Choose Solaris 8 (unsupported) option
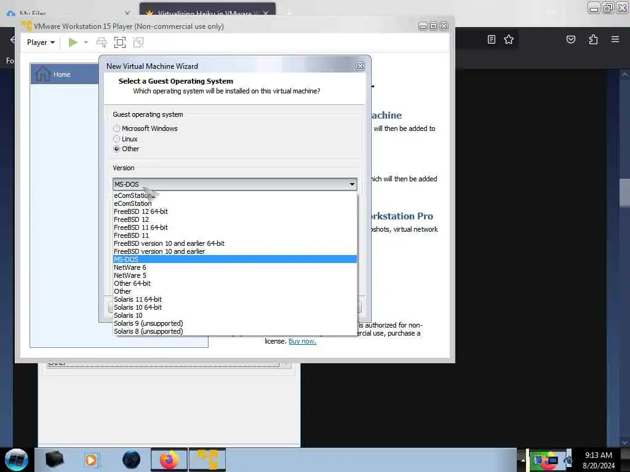 [x=235, y=331]
